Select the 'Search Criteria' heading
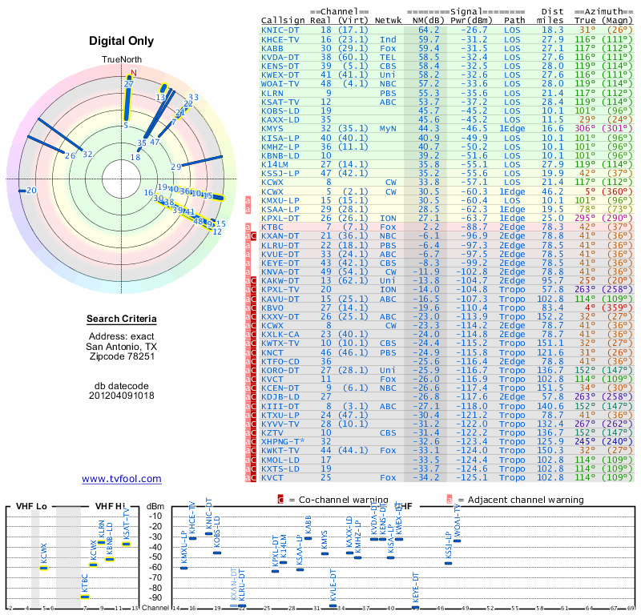Image resolution: width=641 pixels, height=615 pixels. point(122,319)
